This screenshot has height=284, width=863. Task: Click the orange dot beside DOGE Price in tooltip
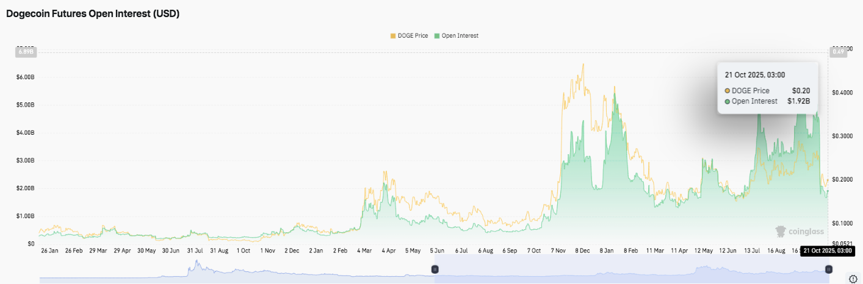point(728,91)
